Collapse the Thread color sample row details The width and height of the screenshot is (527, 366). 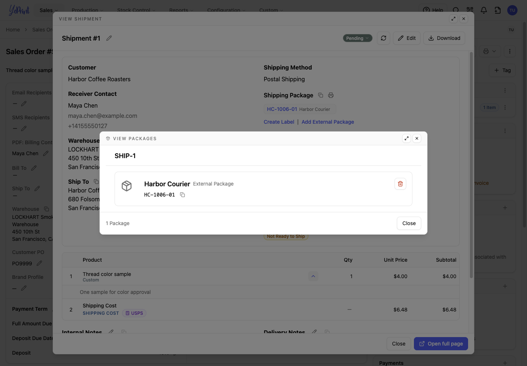[x=313, y=276]
